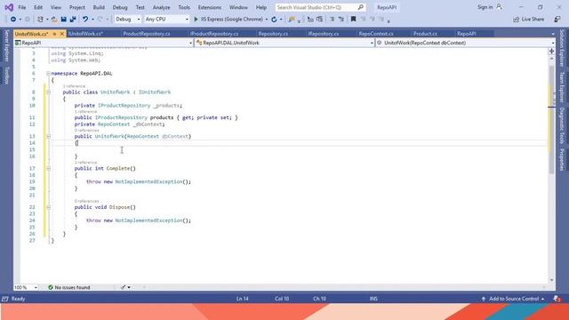
Task: Toggle pin on the UnitofWork.cs tab
Action: click(54, 34)
